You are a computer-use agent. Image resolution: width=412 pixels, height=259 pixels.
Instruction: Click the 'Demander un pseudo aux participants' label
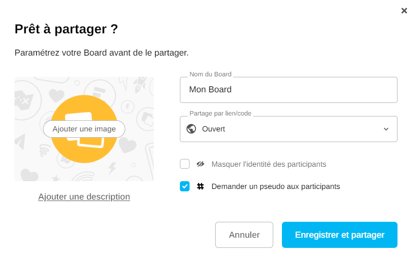[x=276, y=187]
